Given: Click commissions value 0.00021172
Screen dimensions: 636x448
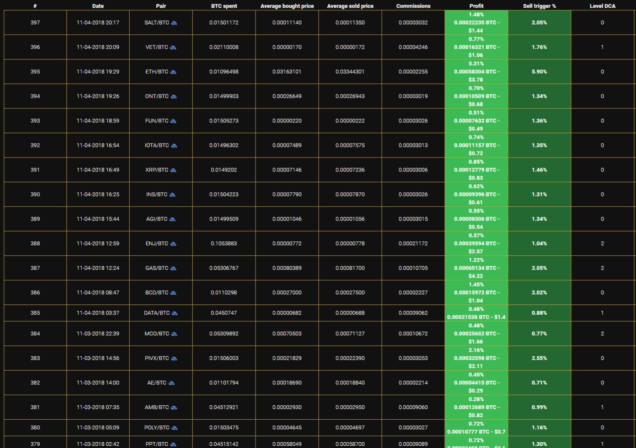Looking at the screenshot, I should (413, 243).
